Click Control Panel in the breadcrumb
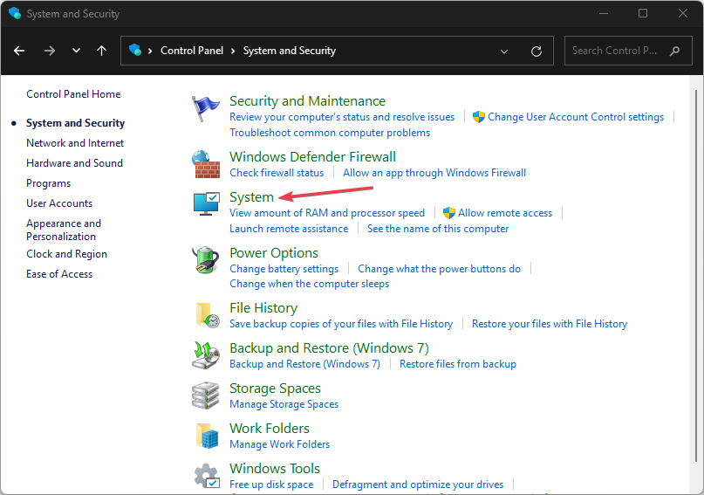The height and width of the screenshot is (495, 704). (192, 51)
